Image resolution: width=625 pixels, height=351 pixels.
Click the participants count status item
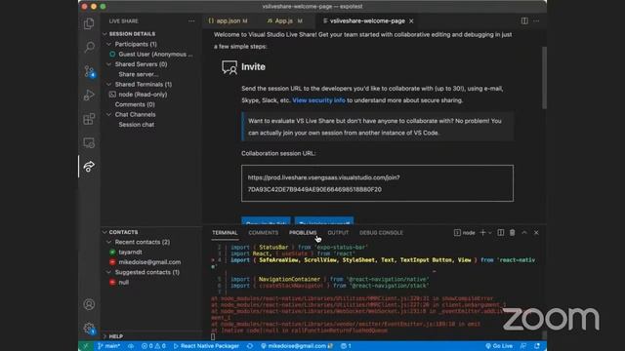346,346
